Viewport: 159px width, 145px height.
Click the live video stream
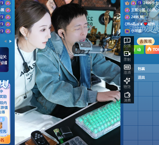click(x=67, y=72)
